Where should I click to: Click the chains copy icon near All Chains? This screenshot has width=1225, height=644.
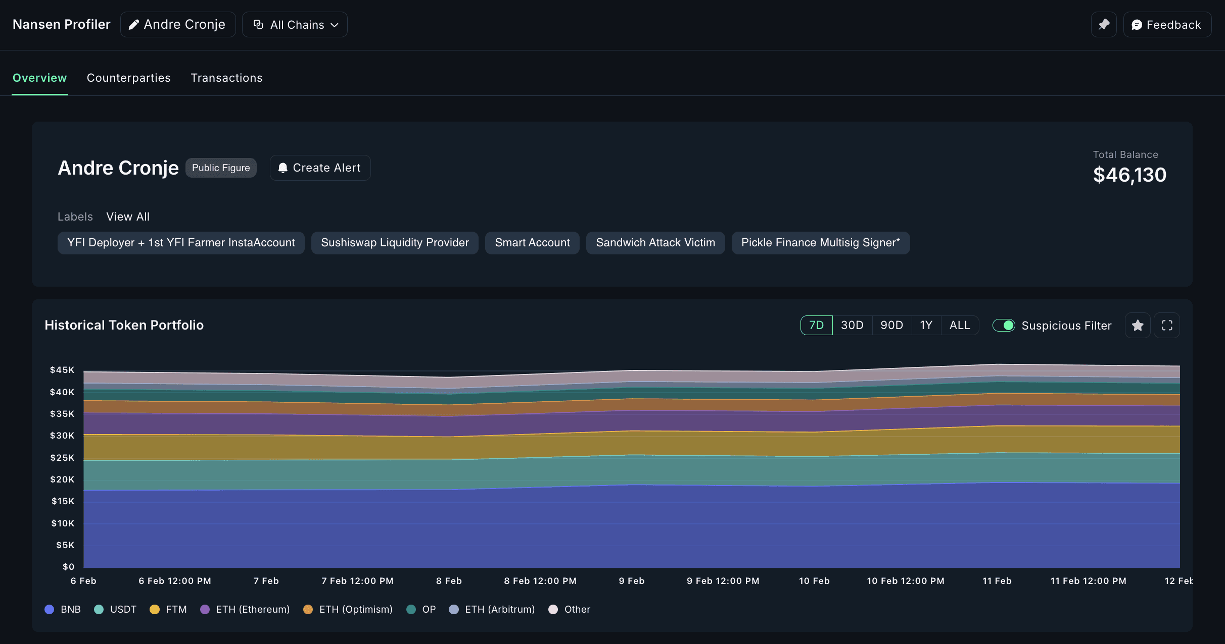coord(258,25)
